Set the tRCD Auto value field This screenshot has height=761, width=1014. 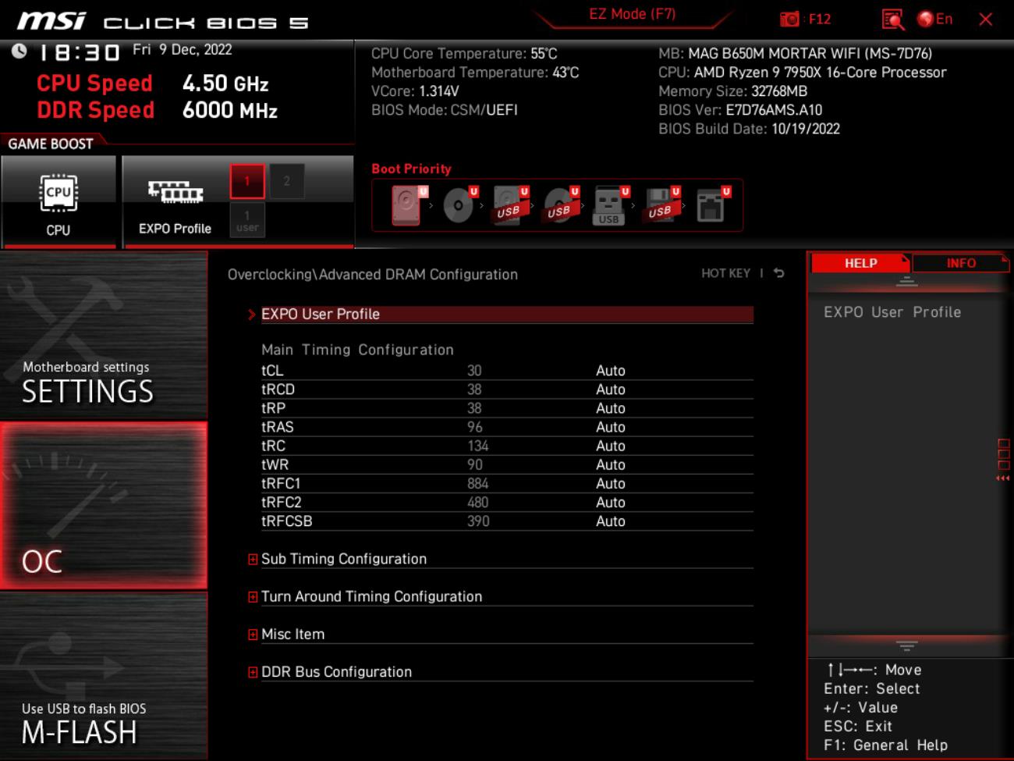pos(611,389)
